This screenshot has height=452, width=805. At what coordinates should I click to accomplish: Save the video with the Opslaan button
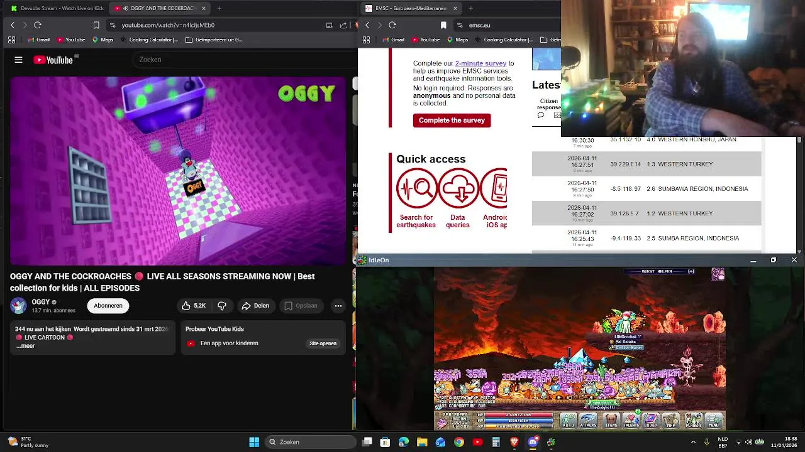click(301, 306)
